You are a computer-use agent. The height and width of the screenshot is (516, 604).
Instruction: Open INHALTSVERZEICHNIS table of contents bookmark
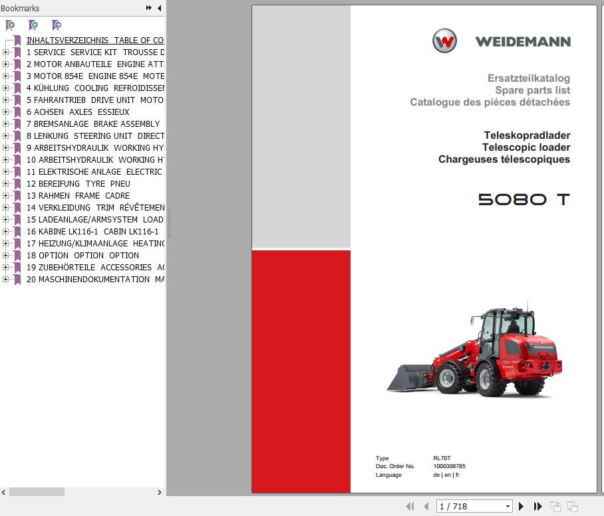94,41
